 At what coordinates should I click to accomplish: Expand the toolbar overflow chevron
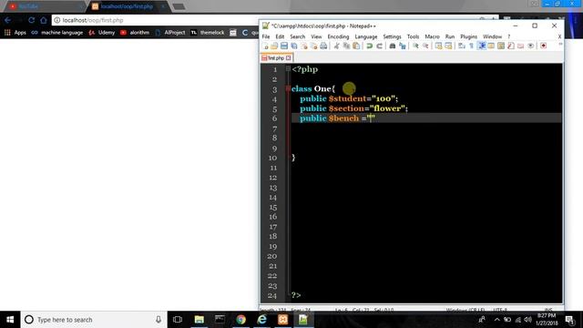click(560, 45)
